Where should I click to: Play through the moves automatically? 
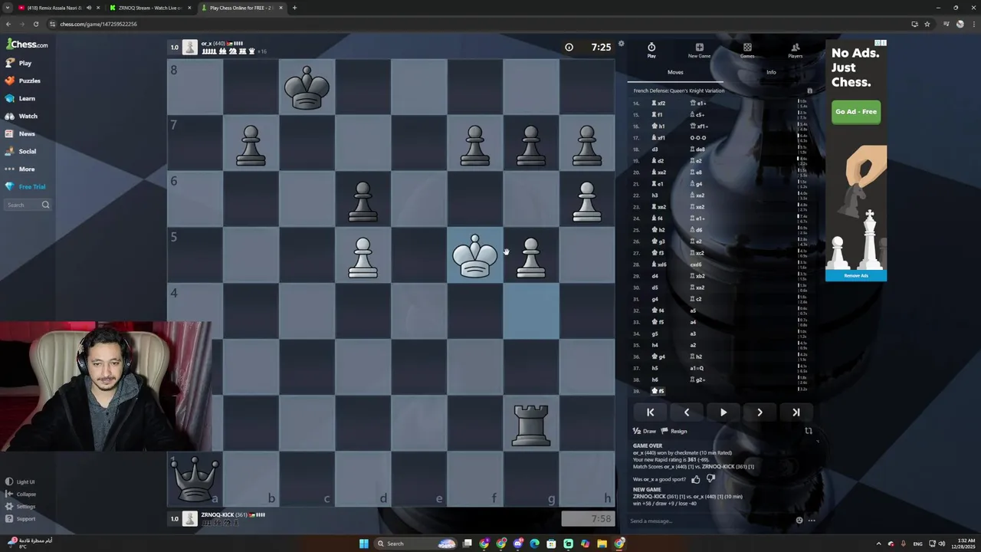click(723, 412)
